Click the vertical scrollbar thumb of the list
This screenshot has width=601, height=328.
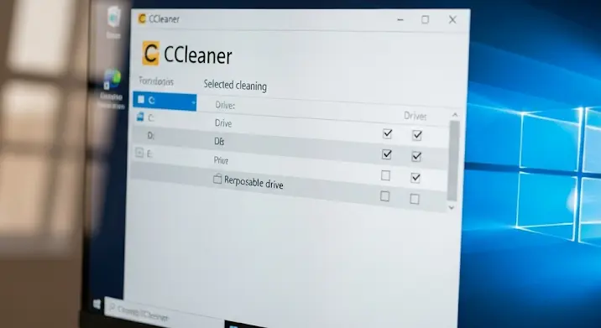[454, 160]
